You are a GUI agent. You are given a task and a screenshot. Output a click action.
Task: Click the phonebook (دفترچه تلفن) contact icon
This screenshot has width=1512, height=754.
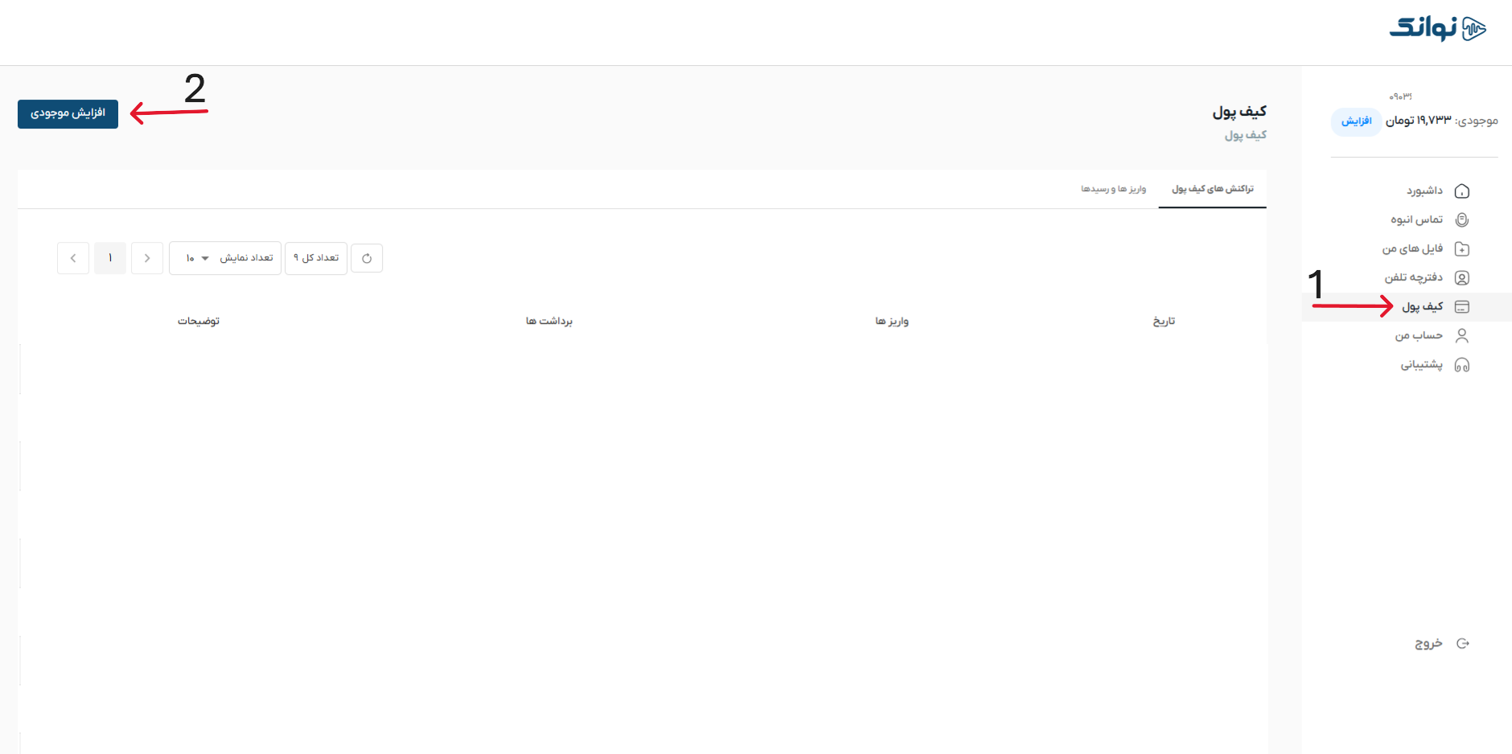1462,278
